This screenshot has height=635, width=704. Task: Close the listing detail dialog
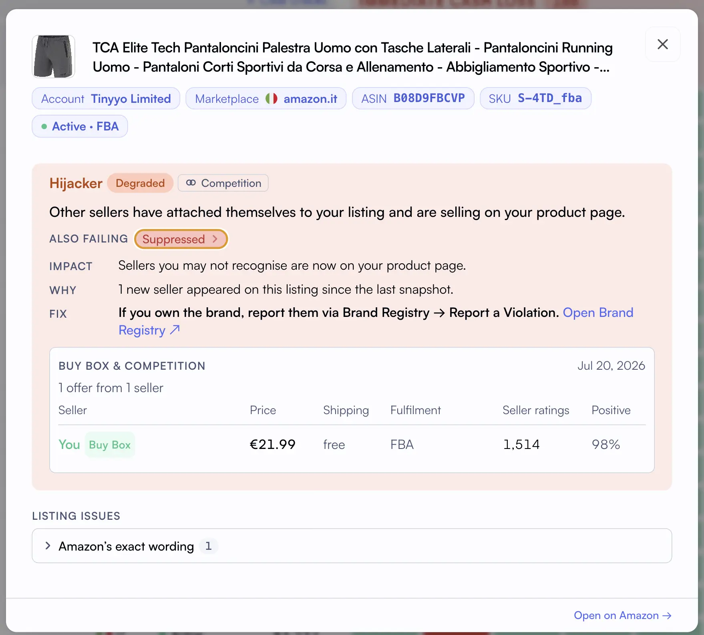[x=663, y=44]
